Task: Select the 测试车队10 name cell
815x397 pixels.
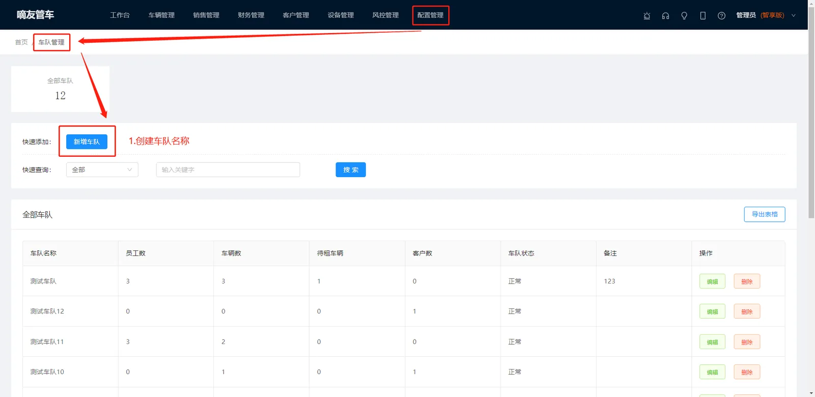Action: pos(70,372)
